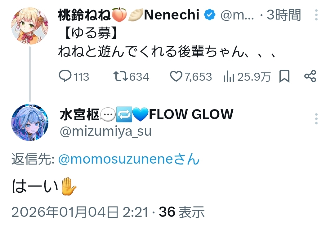
Task: Open the 桃鈴ねね profile avatar
Action: [x=30, y=26]
